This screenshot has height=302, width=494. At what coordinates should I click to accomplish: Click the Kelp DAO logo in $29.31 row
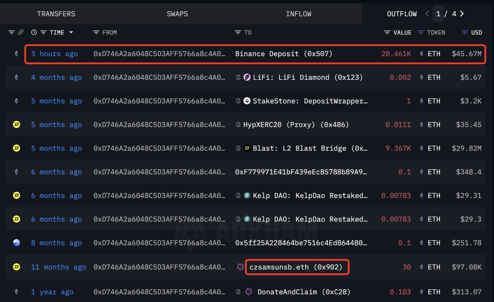coord(247,195)
